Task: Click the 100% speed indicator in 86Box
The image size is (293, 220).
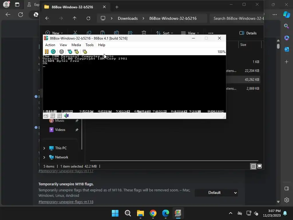Action: pyautogui.click(x=221, y=52)
